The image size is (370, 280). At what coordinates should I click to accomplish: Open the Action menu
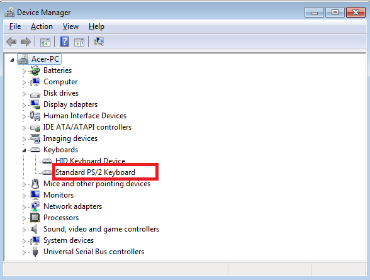point(42,26)
